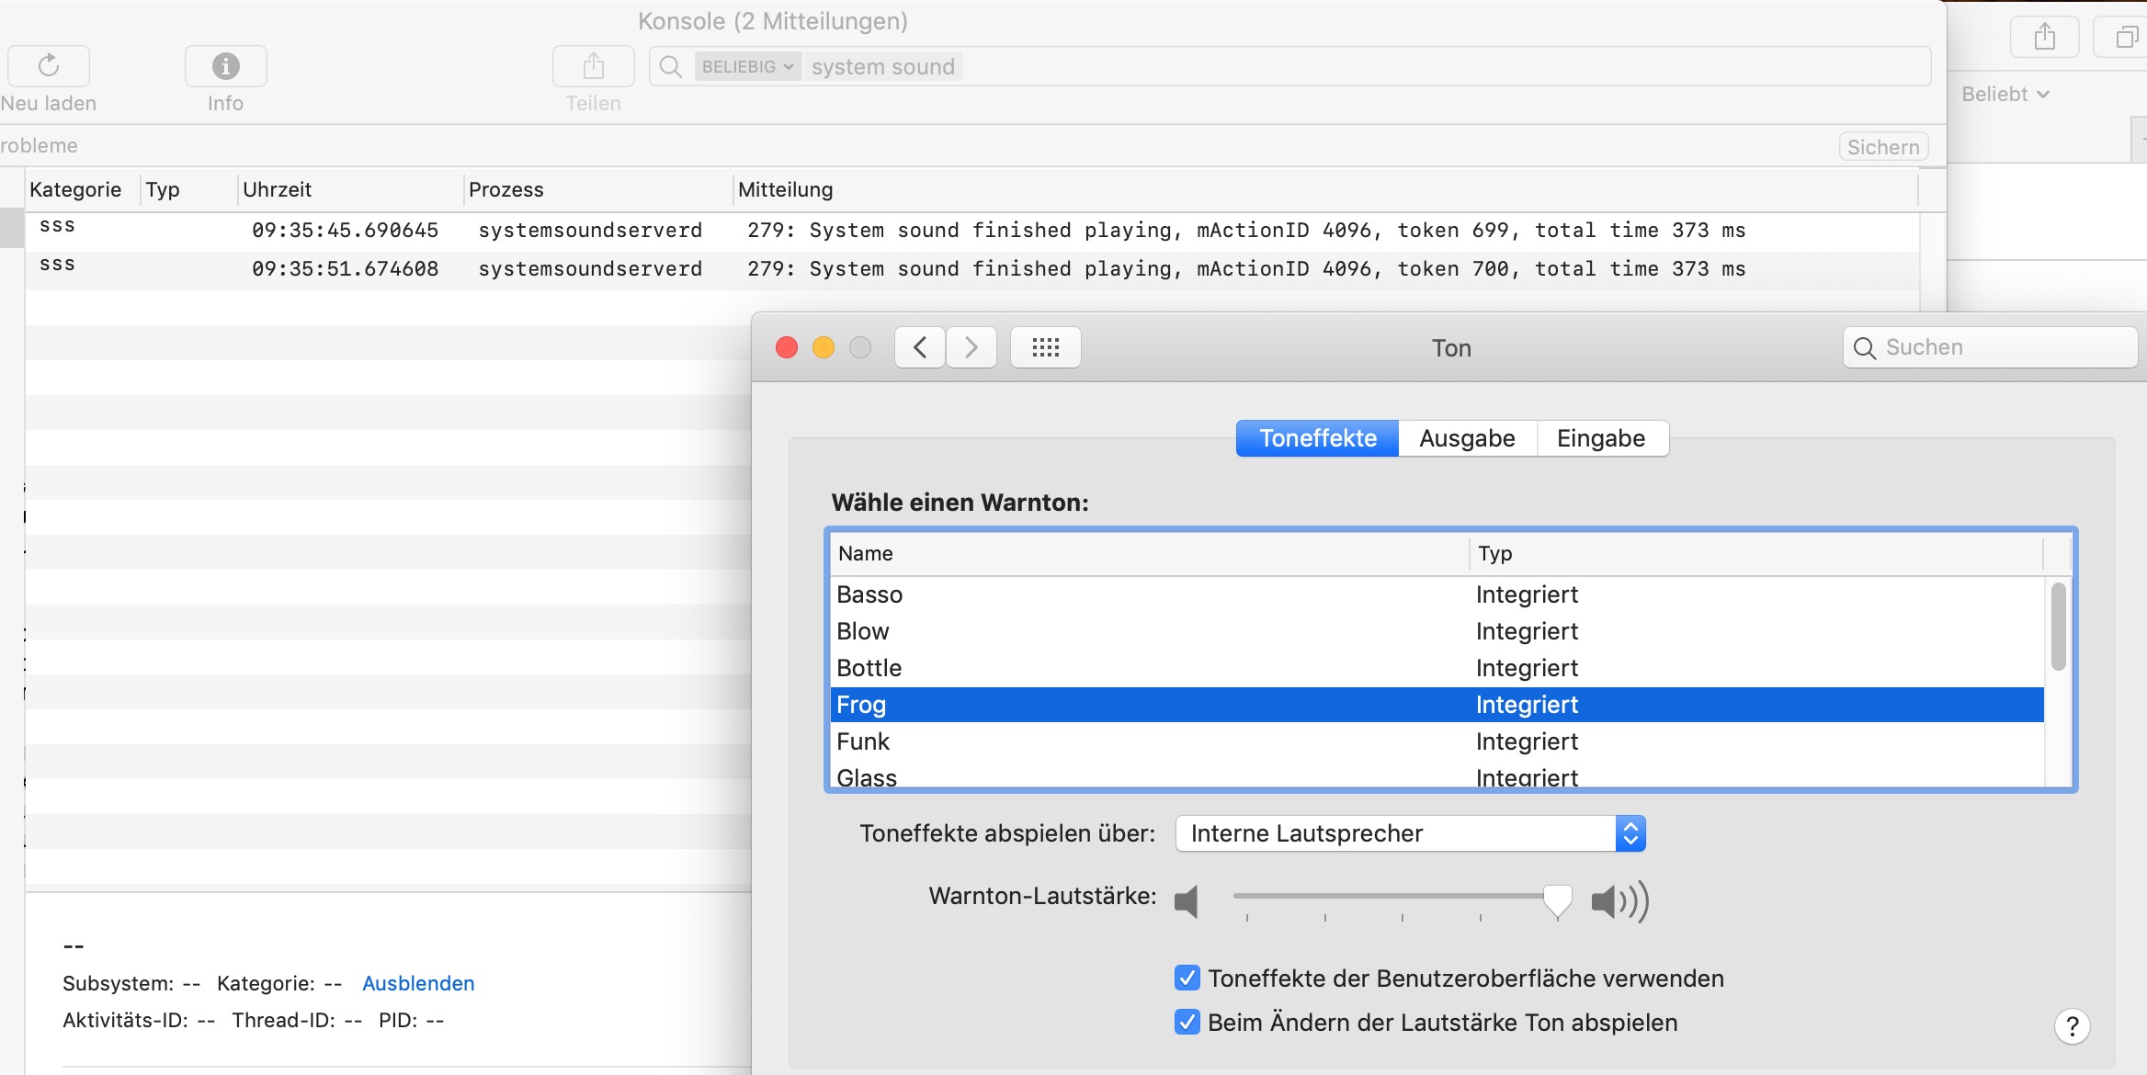Go forward with the right arrow button

[x=971, y=347]
